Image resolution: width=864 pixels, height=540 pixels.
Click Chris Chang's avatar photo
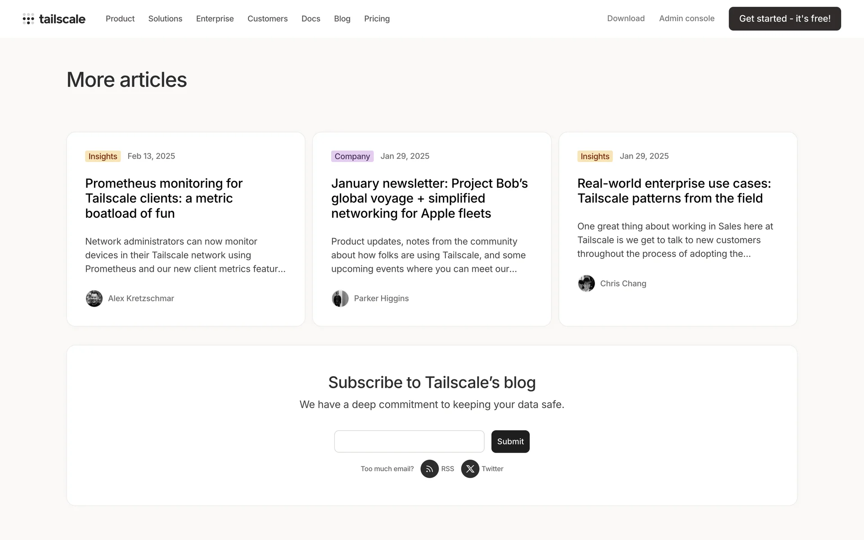(x=586, y=283)
